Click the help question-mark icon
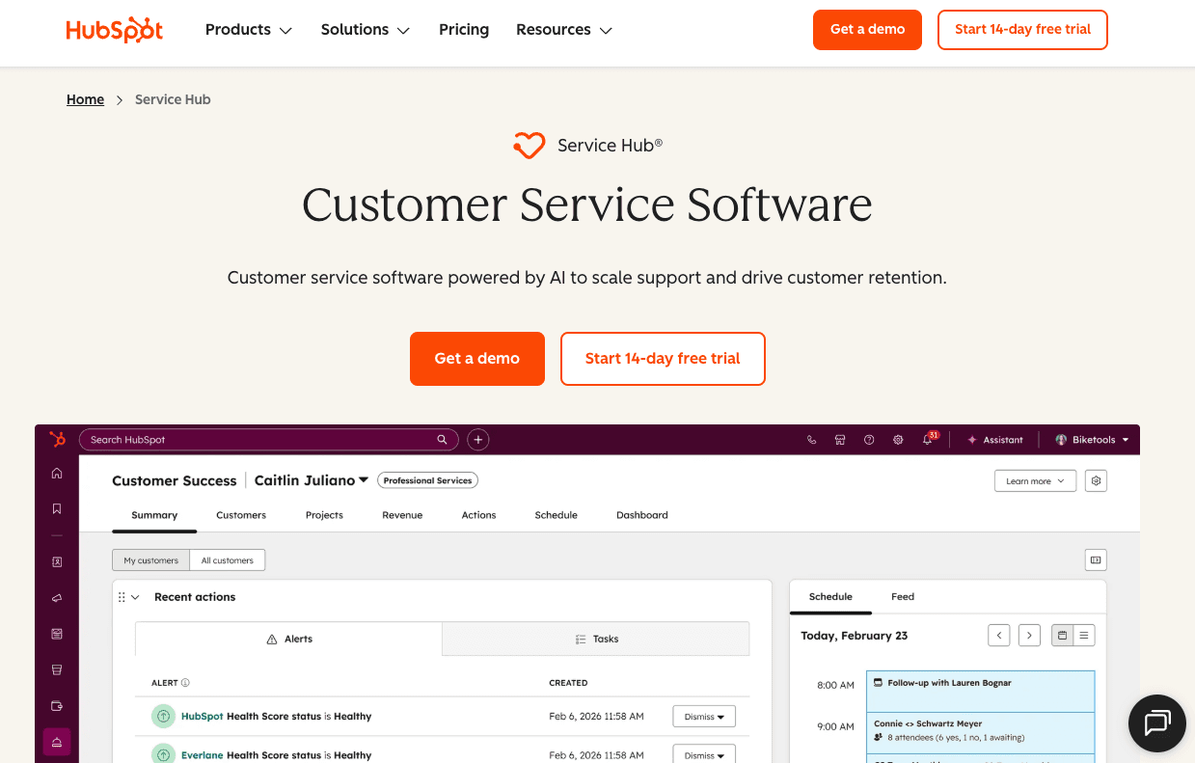Viewport: 1195px width, 763px height. tap(869, 440)
